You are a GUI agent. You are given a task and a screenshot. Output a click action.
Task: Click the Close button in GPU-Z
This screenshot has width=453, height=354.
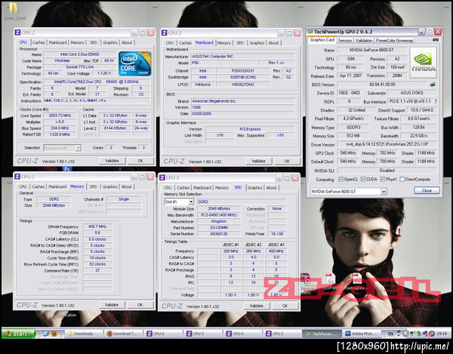pos(427,190)
